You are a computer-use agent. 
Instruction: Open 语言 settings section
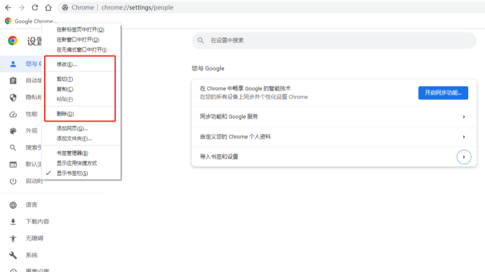pos(31,204)
